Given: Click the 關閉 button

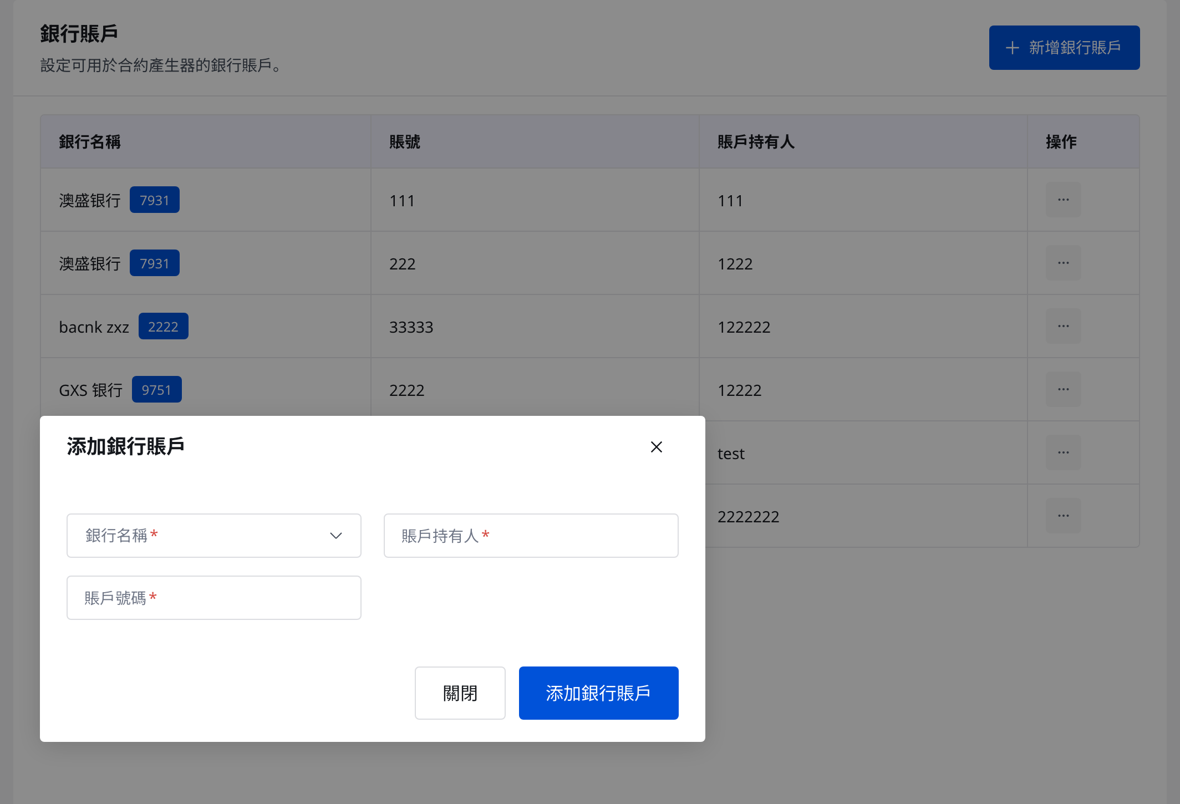Looking at the screenshot, I should coord(460,693).
